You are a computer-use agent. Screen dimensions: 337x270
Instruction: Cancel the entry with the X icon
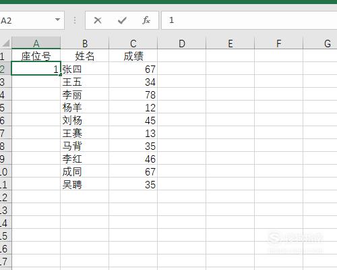(98, 20)
